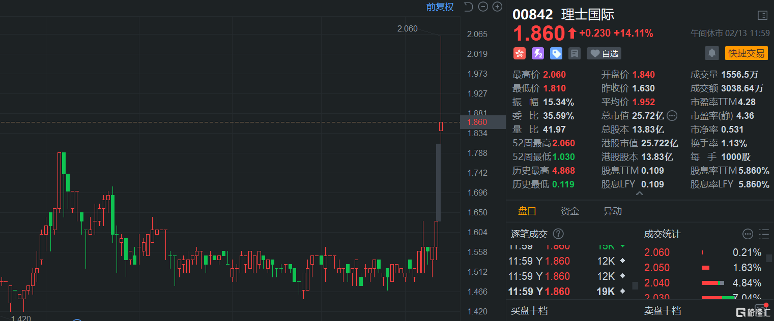Click the 市盈率(静) 4.36 field
Viewport: 774px width, 321px height.
click(722, 116)
